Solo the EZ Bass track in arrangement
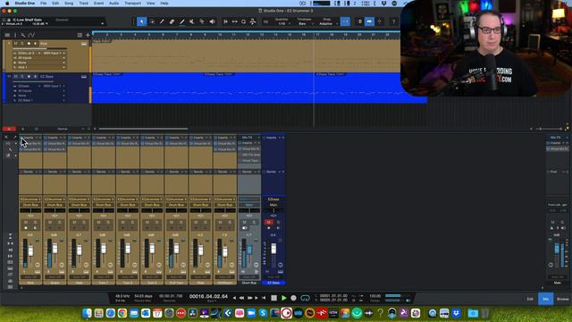Screen dimensions: 572x322 tap(21, 76)
